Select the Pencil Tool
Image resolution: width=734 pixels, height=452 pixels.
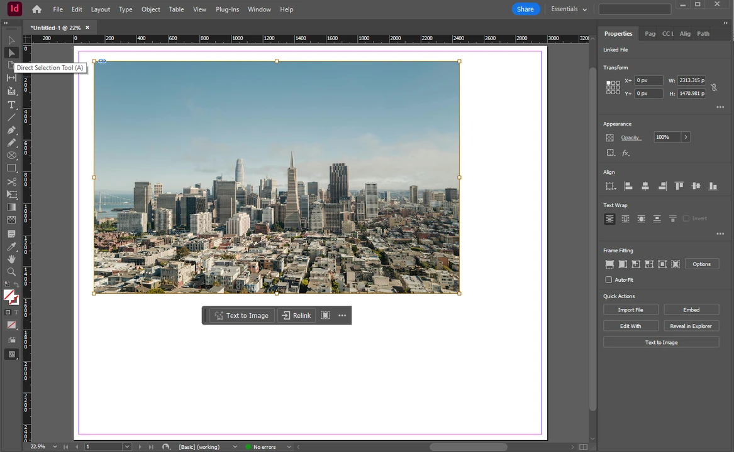click(12, 143)
